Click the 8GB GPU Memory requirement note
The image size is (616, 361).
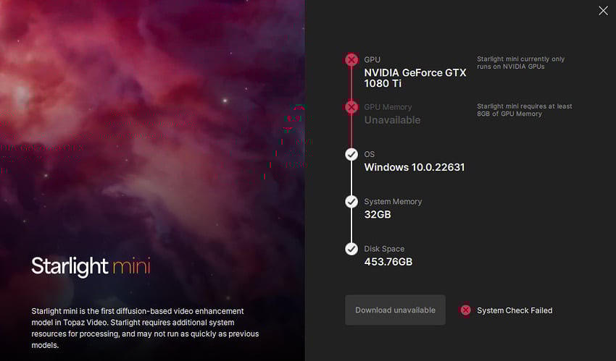pos(524,110)
